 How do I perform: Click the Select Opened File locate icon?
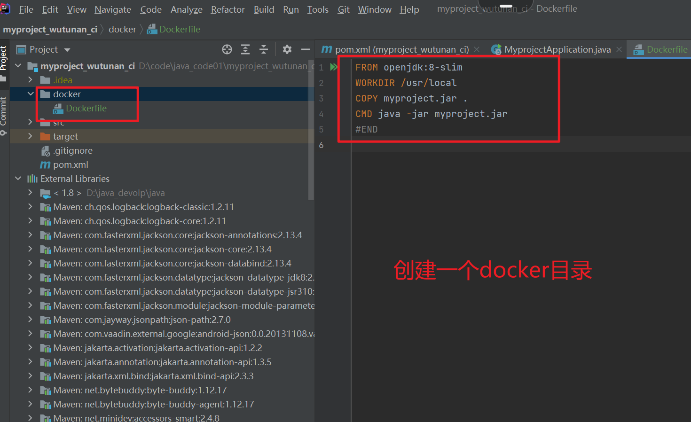(x=227, y=49)
